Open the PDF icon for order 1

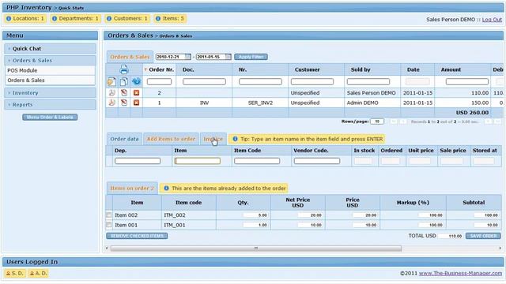tap(111, 103)
